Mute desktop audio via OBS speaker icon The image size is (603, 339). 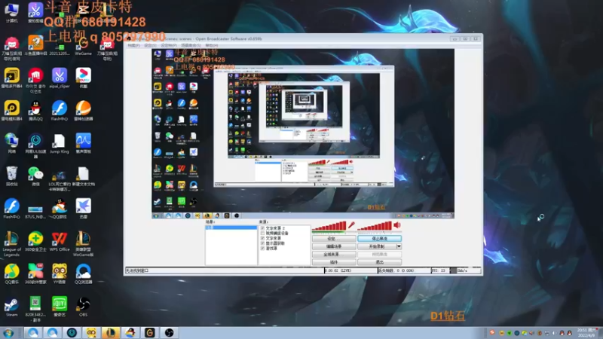pos(397,225)
